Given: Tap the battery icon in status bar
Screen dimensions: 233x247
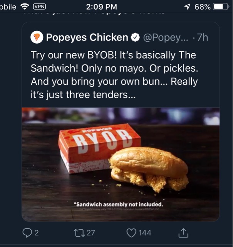Looking at the screenshot, I should (x=221, y=7).
